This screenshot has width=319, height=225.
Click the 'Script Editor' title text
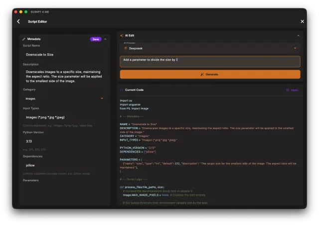click(37, 21)
